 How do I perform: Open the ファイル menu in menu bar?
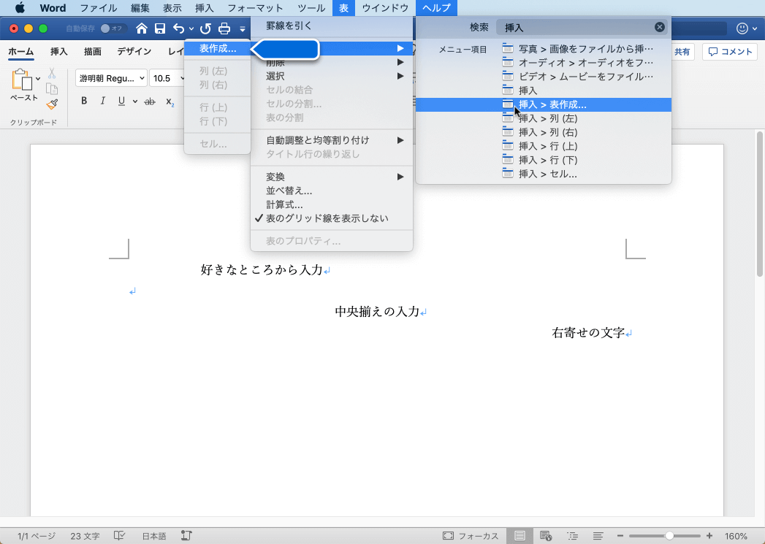tap(99, 8)
